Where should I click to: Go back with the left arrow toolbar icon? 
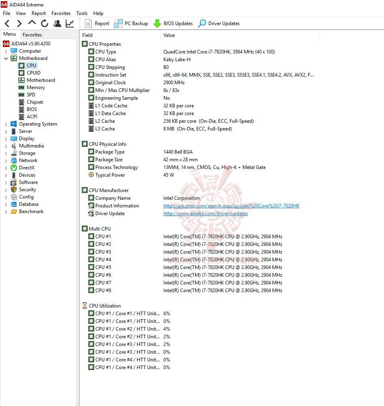7,24
